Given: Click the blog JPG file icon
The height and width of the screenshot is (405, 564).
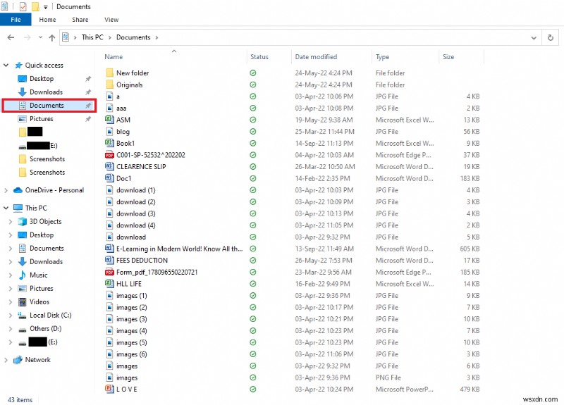Looking at the screenshot, I should point(110,132).
